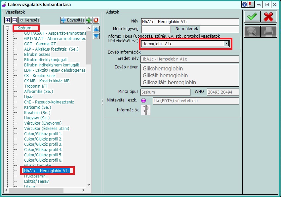Screen dimensions: 281x197
Task: Open the Hemoglobin A1c type dropdown
Action: click(226, 44)
